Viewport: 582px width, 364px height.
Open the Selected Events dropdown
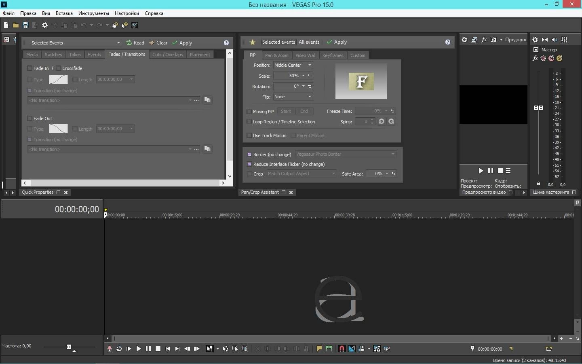tap(76, 43)
